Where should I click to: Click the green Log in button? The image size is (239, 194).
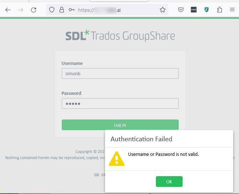tap(120, 125)
